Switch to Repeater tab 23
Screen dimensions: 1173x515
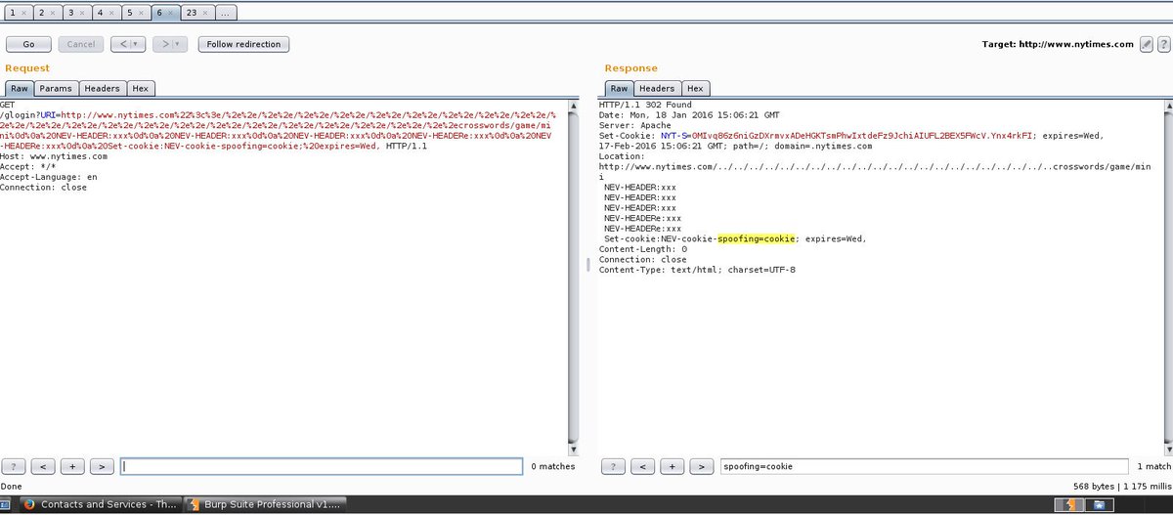tap(191, 14)
